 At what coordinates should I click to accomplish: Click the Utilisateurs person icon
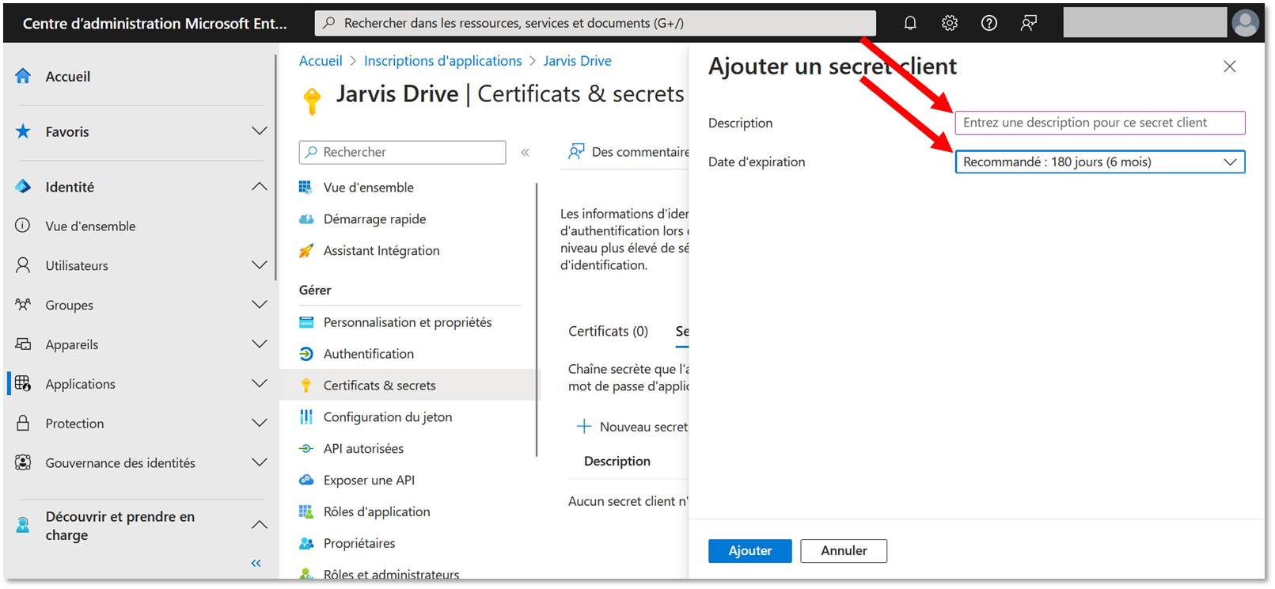tap(23, 265)
